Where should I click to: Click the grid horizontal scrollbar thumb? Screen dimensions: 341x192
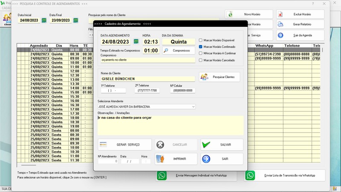[x=29, y=165]
